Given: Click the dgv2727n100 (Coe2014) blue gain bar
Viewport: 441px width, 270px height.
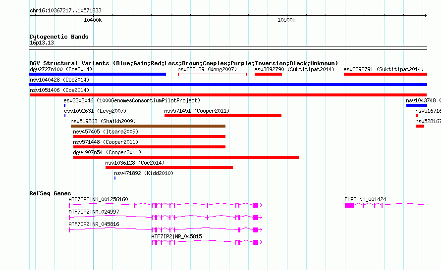Looking at the screenshot, I should point(98,74).
